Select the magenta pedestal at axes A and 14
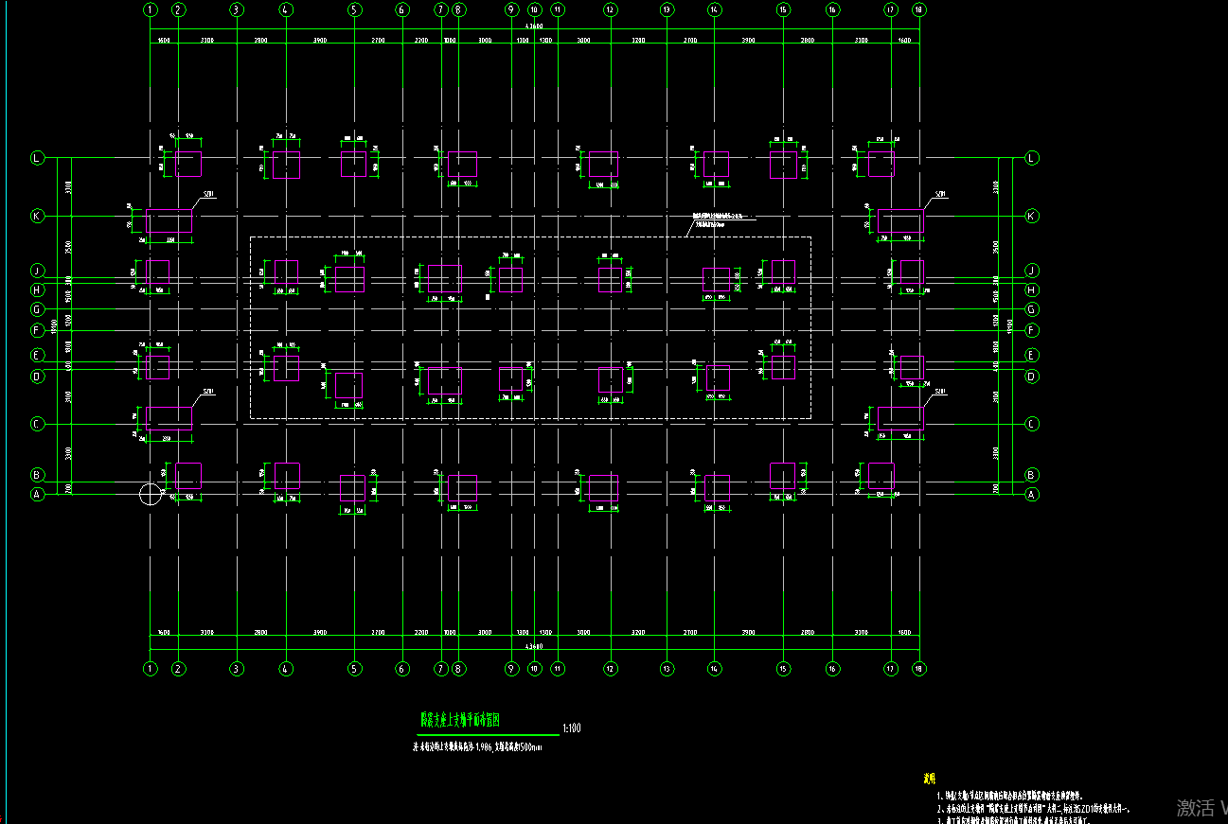 pos(717,488)
